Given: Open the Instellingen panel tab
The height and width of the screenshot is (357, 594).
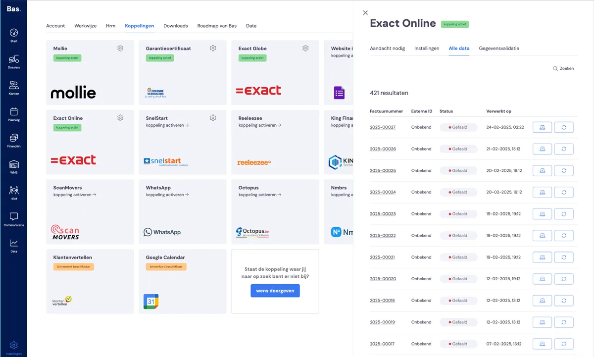Looking at the screenshot, I should pyautogui.click(x=427, y=48).
